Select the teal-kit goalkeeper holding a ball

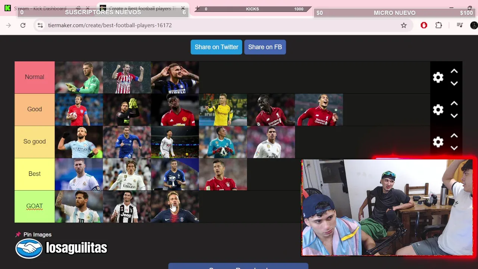pyautogui.click(x=223, y=142)
